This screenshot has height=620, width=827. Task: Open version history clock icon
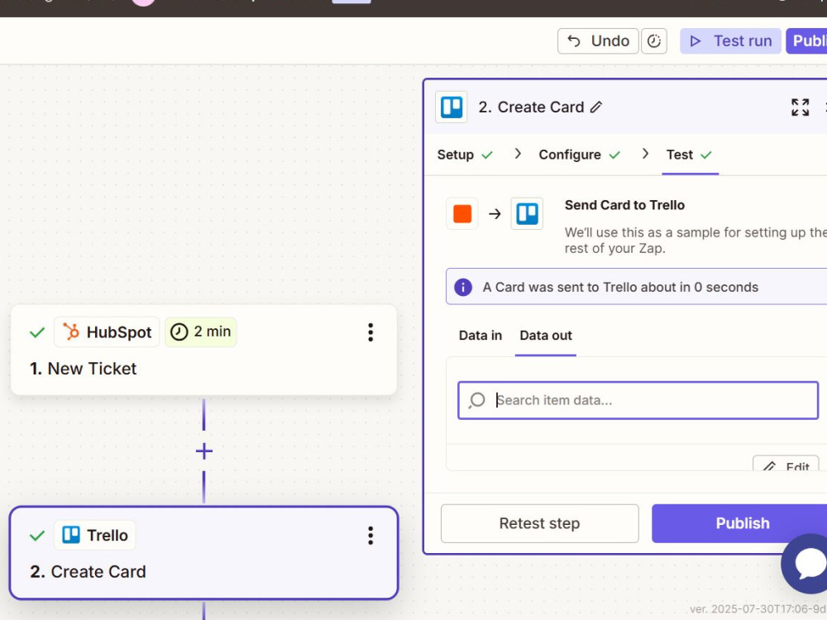click(654, 41)
